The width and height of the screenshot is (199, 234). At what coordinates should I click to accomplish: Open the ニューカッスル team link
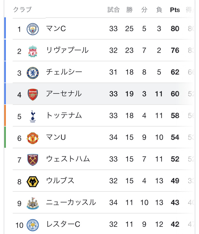coord(71,203)
